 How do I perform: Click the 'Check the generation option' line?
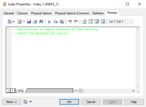coord(40,33)
